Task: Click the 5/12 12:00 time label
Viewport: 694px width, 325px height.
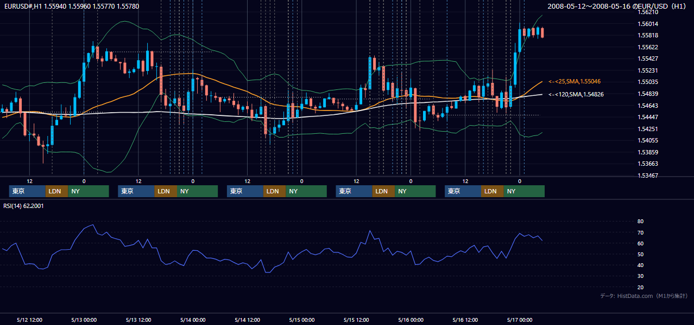Action: [x=30, y=320]
